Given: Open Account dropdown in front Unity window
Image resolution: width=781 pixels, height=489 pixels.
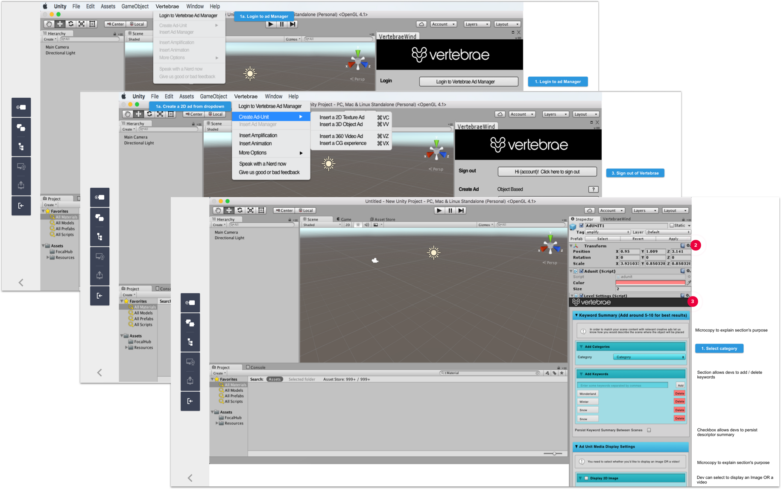Looking at the screenshot, I should click(611, 210).
